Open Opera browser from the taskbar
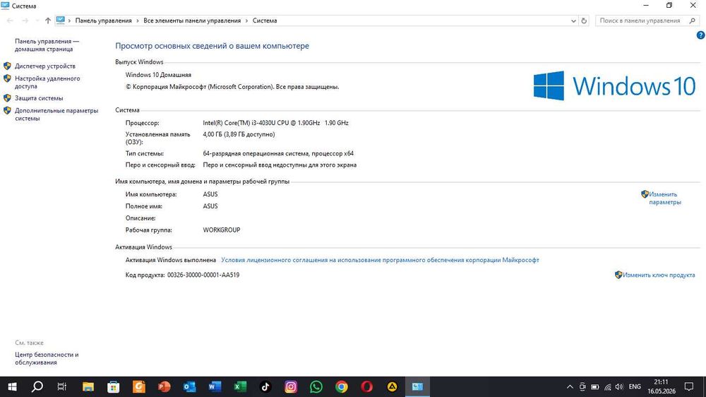This screenshot has height=397, width=706. [367, 386]
